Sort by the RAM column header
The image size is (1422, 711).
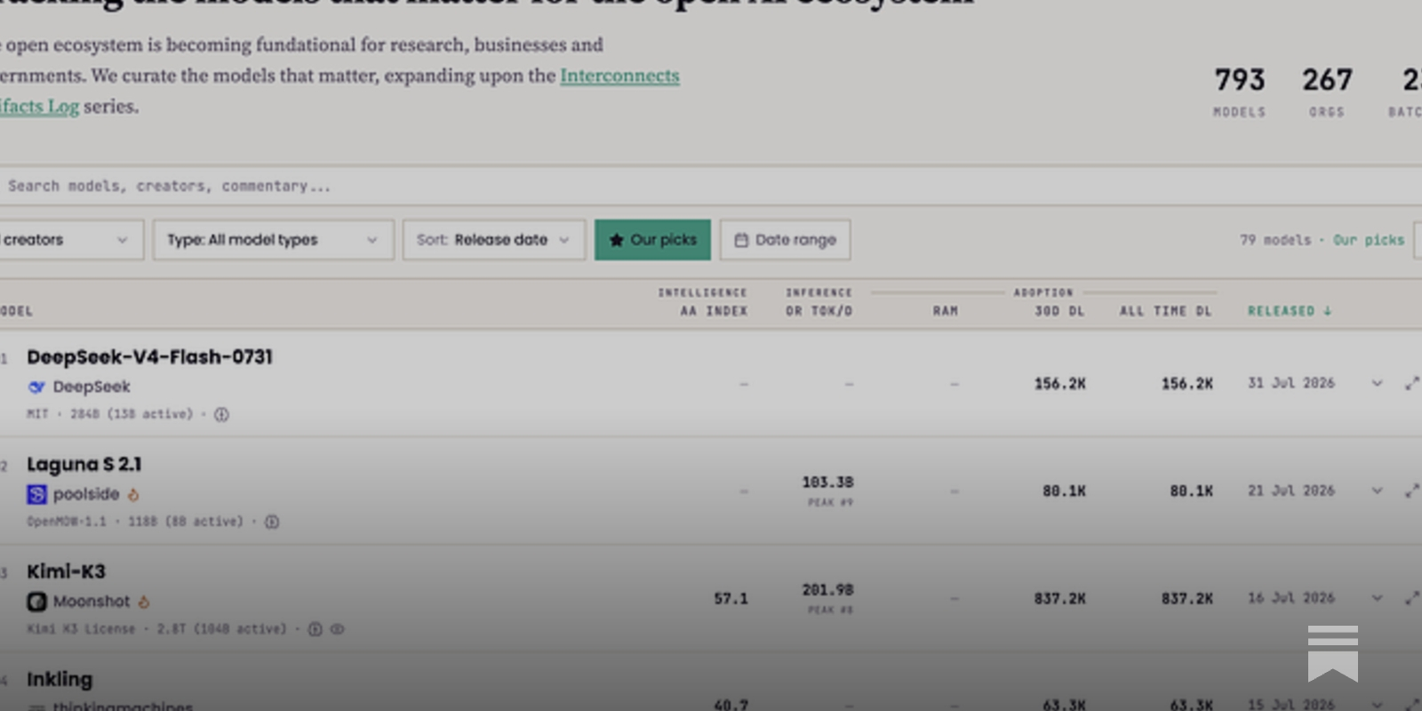[946, 311]
